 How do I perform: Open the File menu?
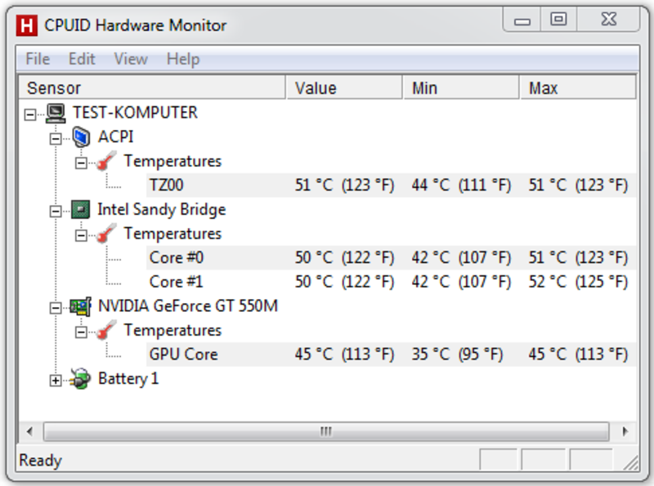click(38, 59)
